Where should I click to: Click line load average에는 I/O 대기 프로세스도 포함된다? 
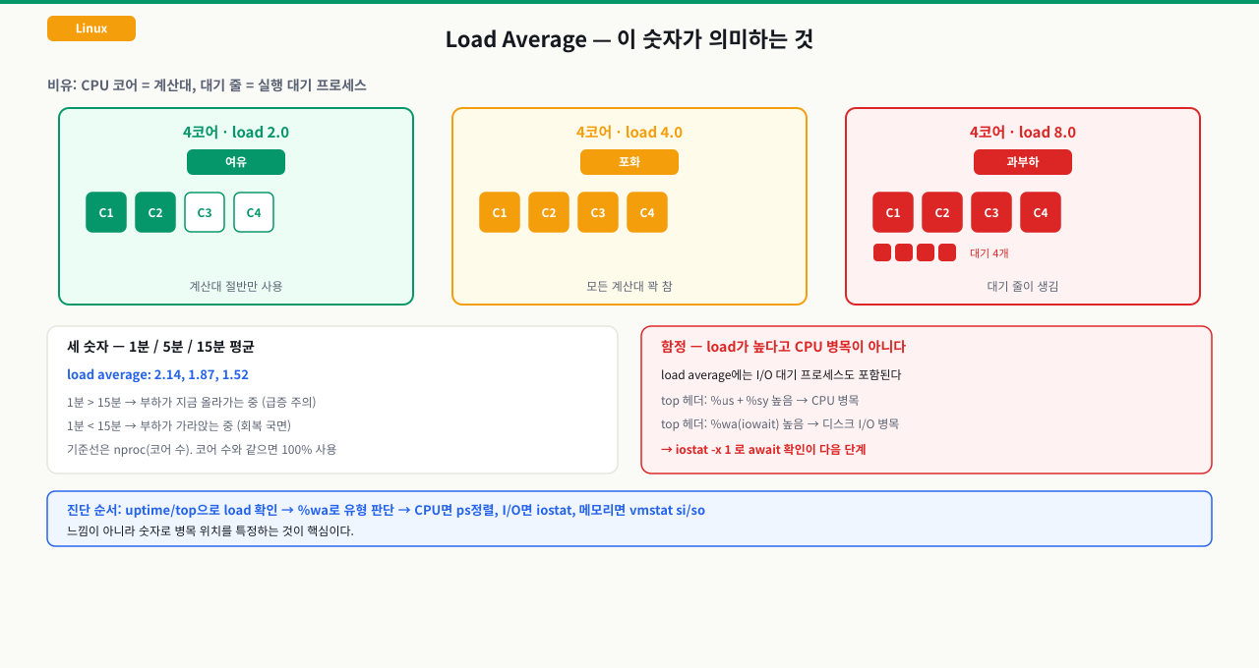pyautogui.click(x=781, y=374)
